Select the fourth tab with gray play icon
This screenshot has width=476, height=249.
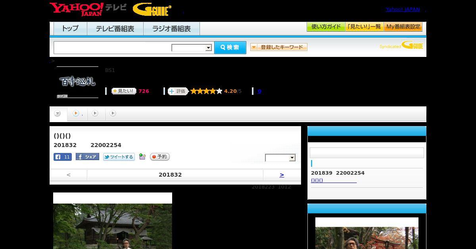click(113, 113)
